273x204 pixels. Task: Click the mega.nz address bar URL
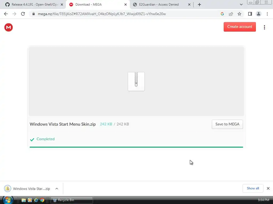coord(102,14)
